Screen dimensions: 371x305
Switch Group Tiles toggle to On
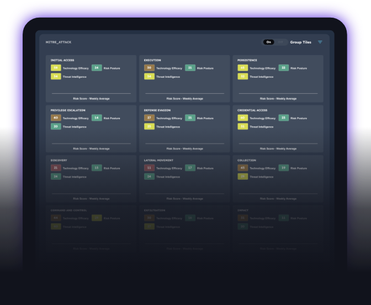[268, 42]
